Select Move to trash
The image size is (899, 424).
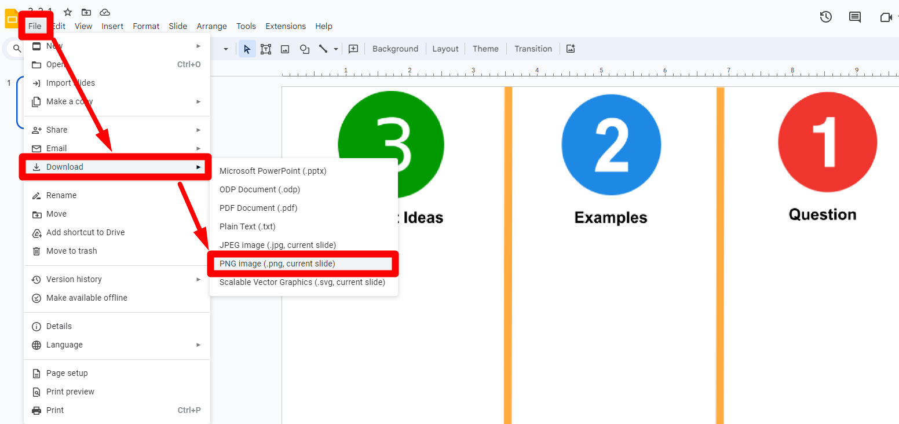tap(117, 251)
